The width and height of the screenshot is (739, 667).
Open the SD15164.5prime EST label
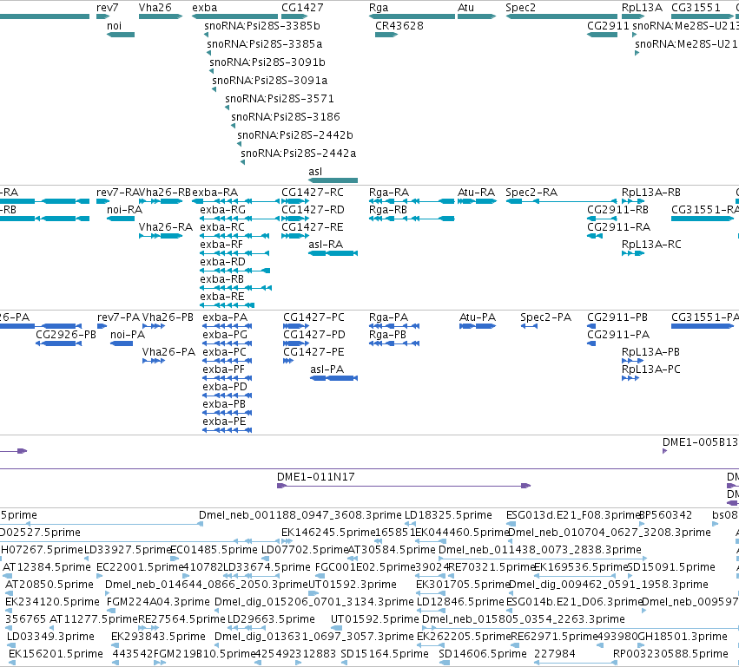(x=385, y=653)
